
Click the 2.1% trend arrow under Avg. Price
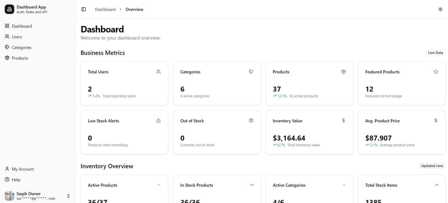click(x=367, y=145)
